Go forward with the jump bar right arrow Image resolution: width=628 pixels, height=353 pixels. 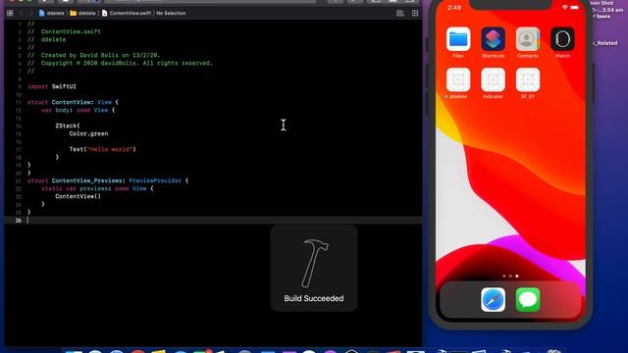(x=30, y=13)
